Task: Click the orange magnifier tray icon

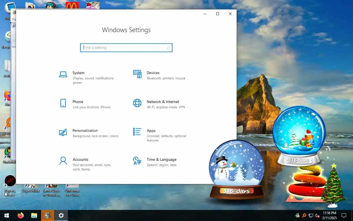Action: (x=304, y=215)
